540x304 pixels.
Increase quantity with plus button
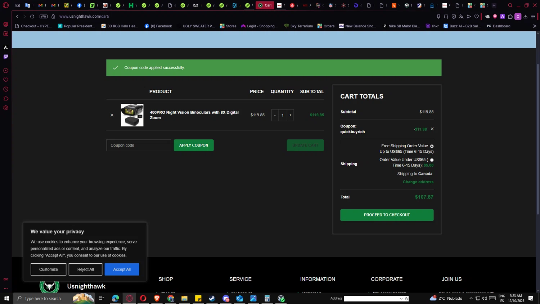(290, 115)
